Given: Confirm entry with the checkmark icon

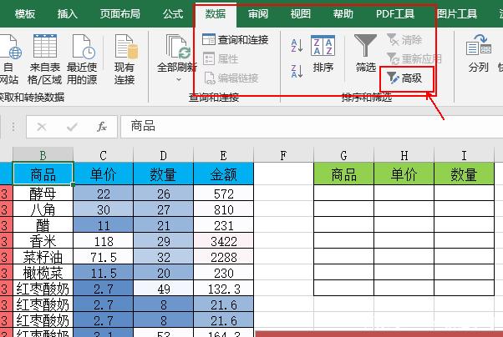Looking at the screenshot, I should point(72,127).
